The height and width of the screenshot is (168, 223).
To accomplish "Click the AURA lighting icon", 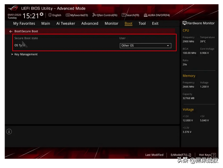I will (x=145, y=15).
